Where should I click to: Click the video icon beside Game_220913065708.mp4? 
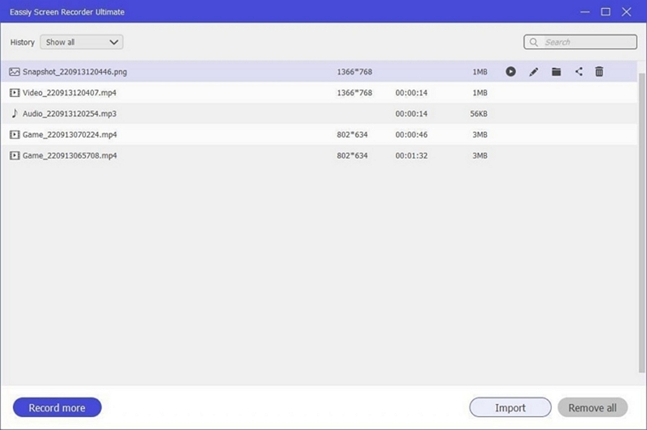click(15, 155)
